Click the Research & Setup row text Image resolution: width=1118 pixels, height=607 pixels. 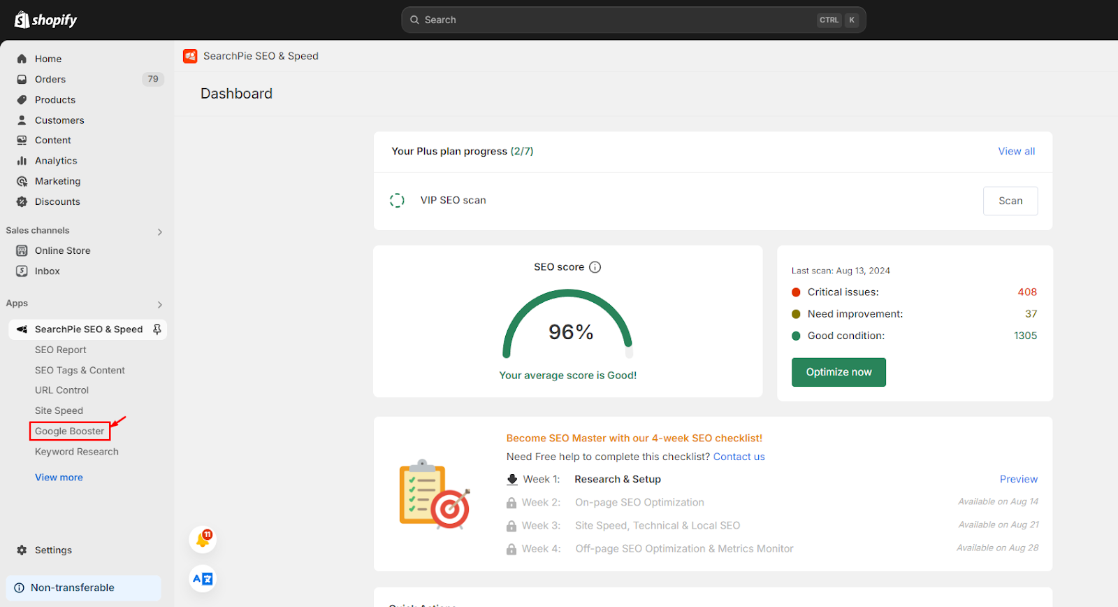[618, 479]
